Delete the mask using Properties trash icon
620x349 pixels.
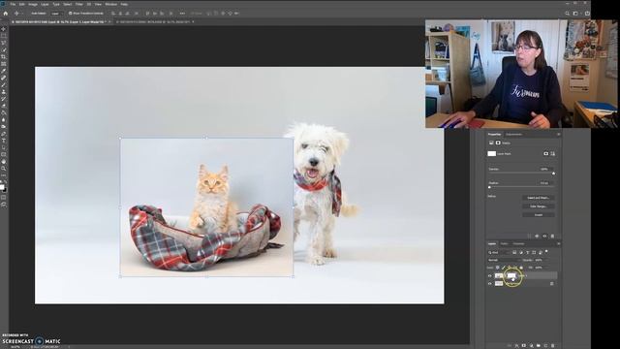553,236
